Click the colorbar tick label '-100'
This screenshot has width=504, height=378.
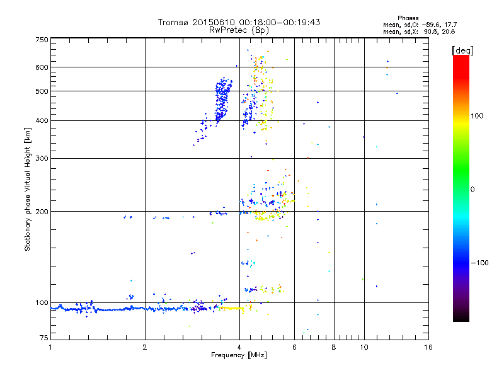[479, 263]
